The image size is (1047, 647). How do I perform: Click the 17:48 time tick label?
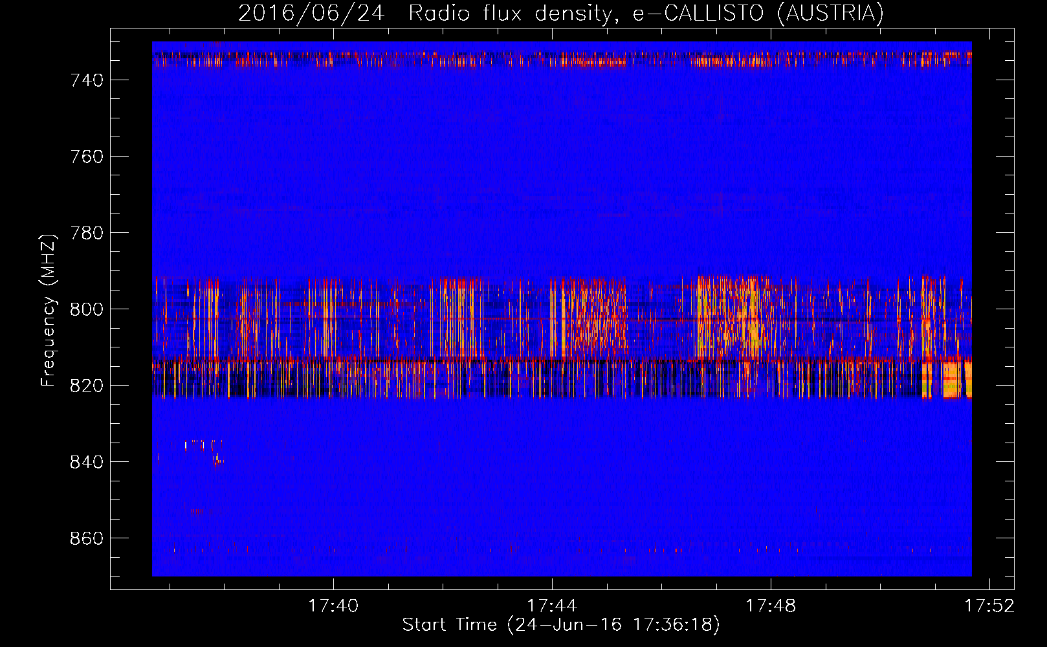771,606
